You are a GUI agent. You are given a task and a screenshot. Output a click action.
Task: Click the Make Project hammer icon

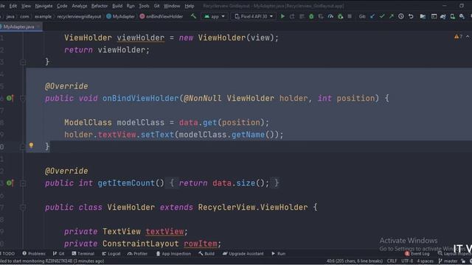click(193, 16)
